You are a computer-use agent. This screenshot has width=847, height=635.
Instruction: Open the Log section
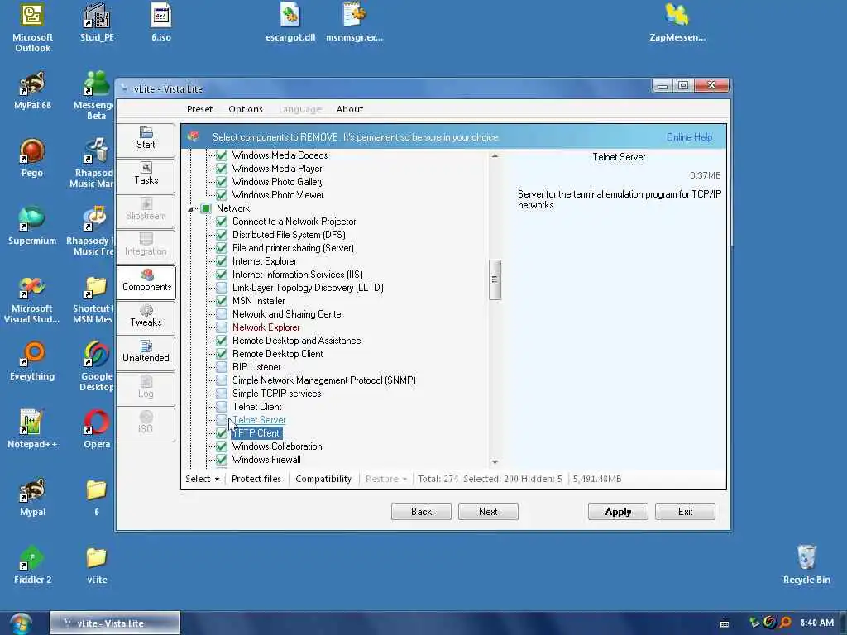click(146, 389)
